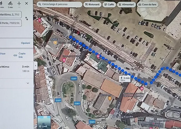This screenshot has height=129, width=181.
Task: Click the Vuccolo street label
Action: 51,72
